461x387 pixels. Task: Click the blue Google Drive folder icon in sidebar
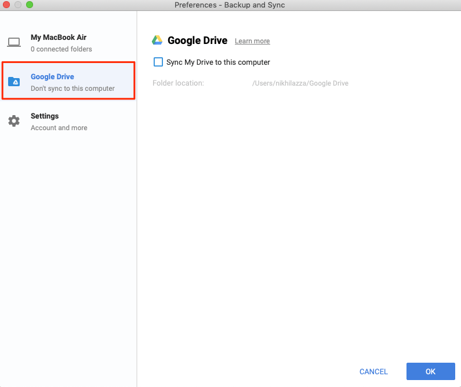14,82
